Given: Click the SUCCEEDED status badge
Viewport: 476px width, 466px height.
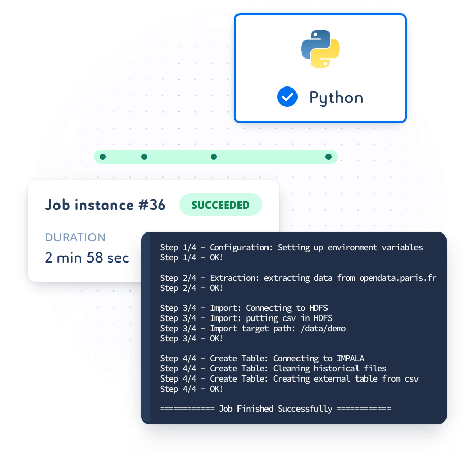Looking at the screenshot, I should [221, 205].
